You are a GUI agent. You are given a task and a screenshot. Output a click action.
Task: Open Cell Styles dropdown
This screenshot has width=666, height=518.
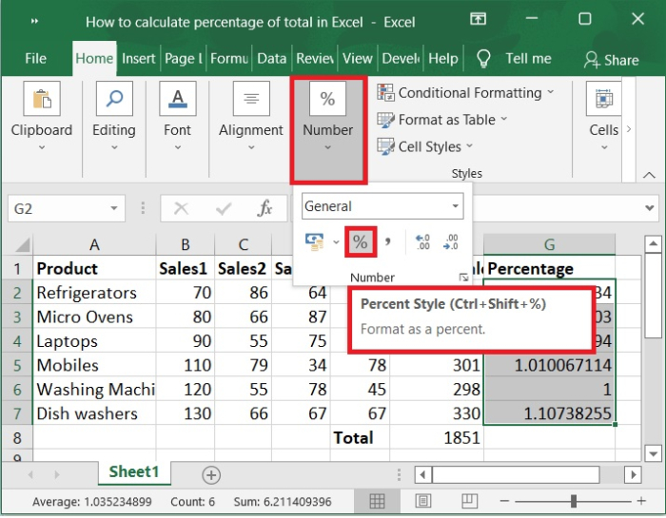tap(425, 146)
